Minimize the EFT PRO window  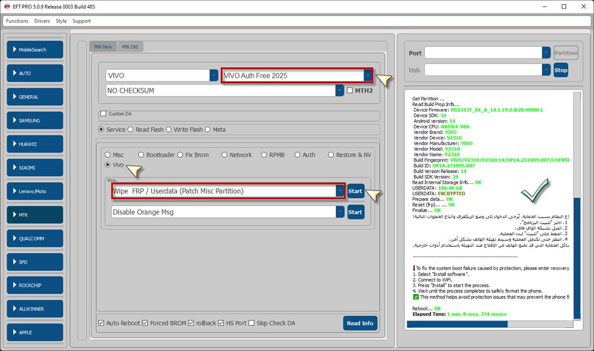tap(545, 6)
